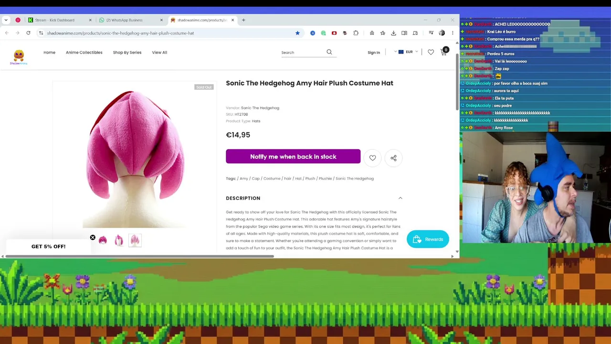This screenshot has width=611, height=344.
Task: Collapse the DESCRIPTION section chevron
Action: tap(400, 198)
